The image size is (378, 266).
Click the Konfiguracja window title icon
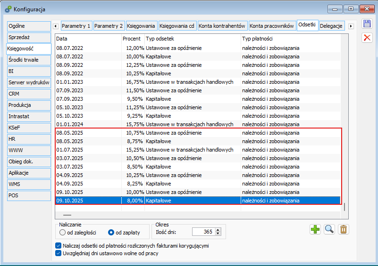[7, 9]
